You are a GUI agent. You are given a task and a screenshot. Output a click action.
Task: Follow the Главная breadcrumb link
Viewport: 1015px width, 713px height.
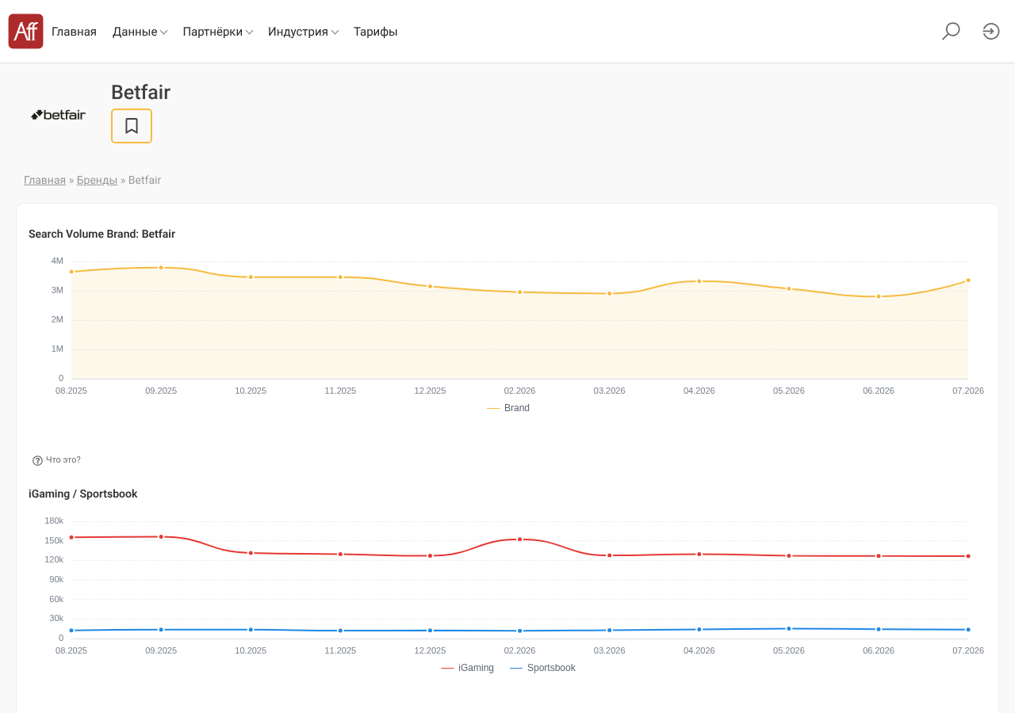tap(44, 181)
